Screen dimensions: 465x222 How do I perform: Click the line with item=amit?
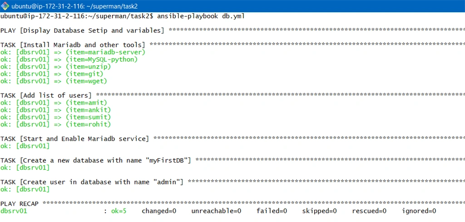[54, 103]
